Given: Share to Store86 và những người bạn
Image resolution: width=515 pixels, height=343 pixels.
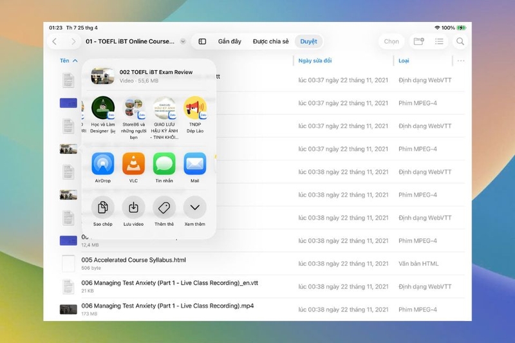Looking at the screenshot, I should [x=133, y=118].
